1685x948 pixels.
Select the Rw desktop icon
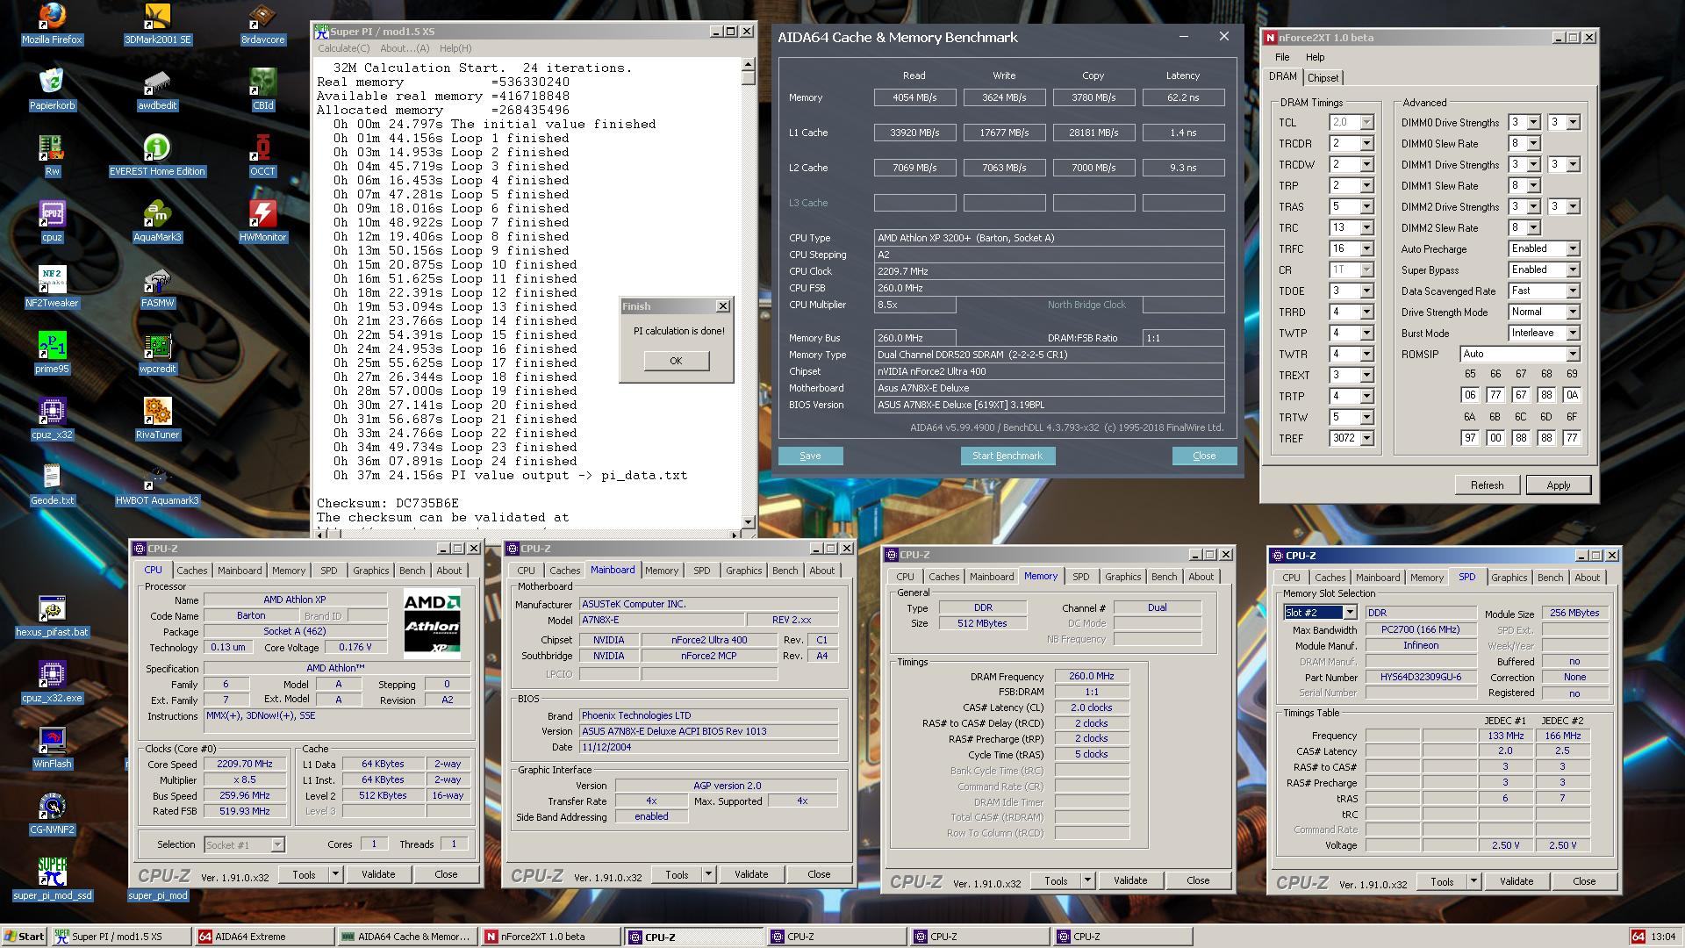pos(52,155)
